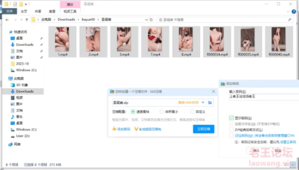Click the browse folder icon in 360压缩 dialog
Screen dimensions: 299x170
210,102
